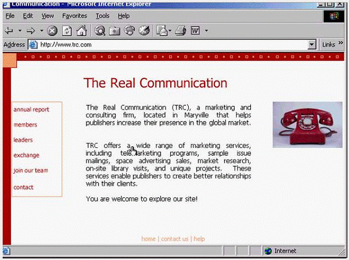Open the annual report link
This screenshot has height=260, width=349.
[31, 109]
